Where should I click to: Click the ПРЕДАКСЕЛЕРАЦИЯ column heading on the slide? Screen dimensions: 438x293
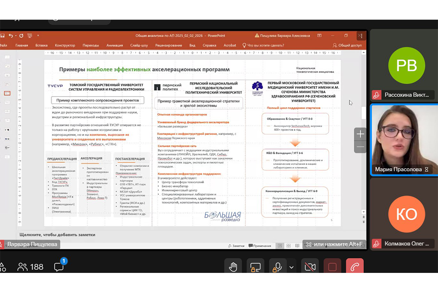[62, 159]
